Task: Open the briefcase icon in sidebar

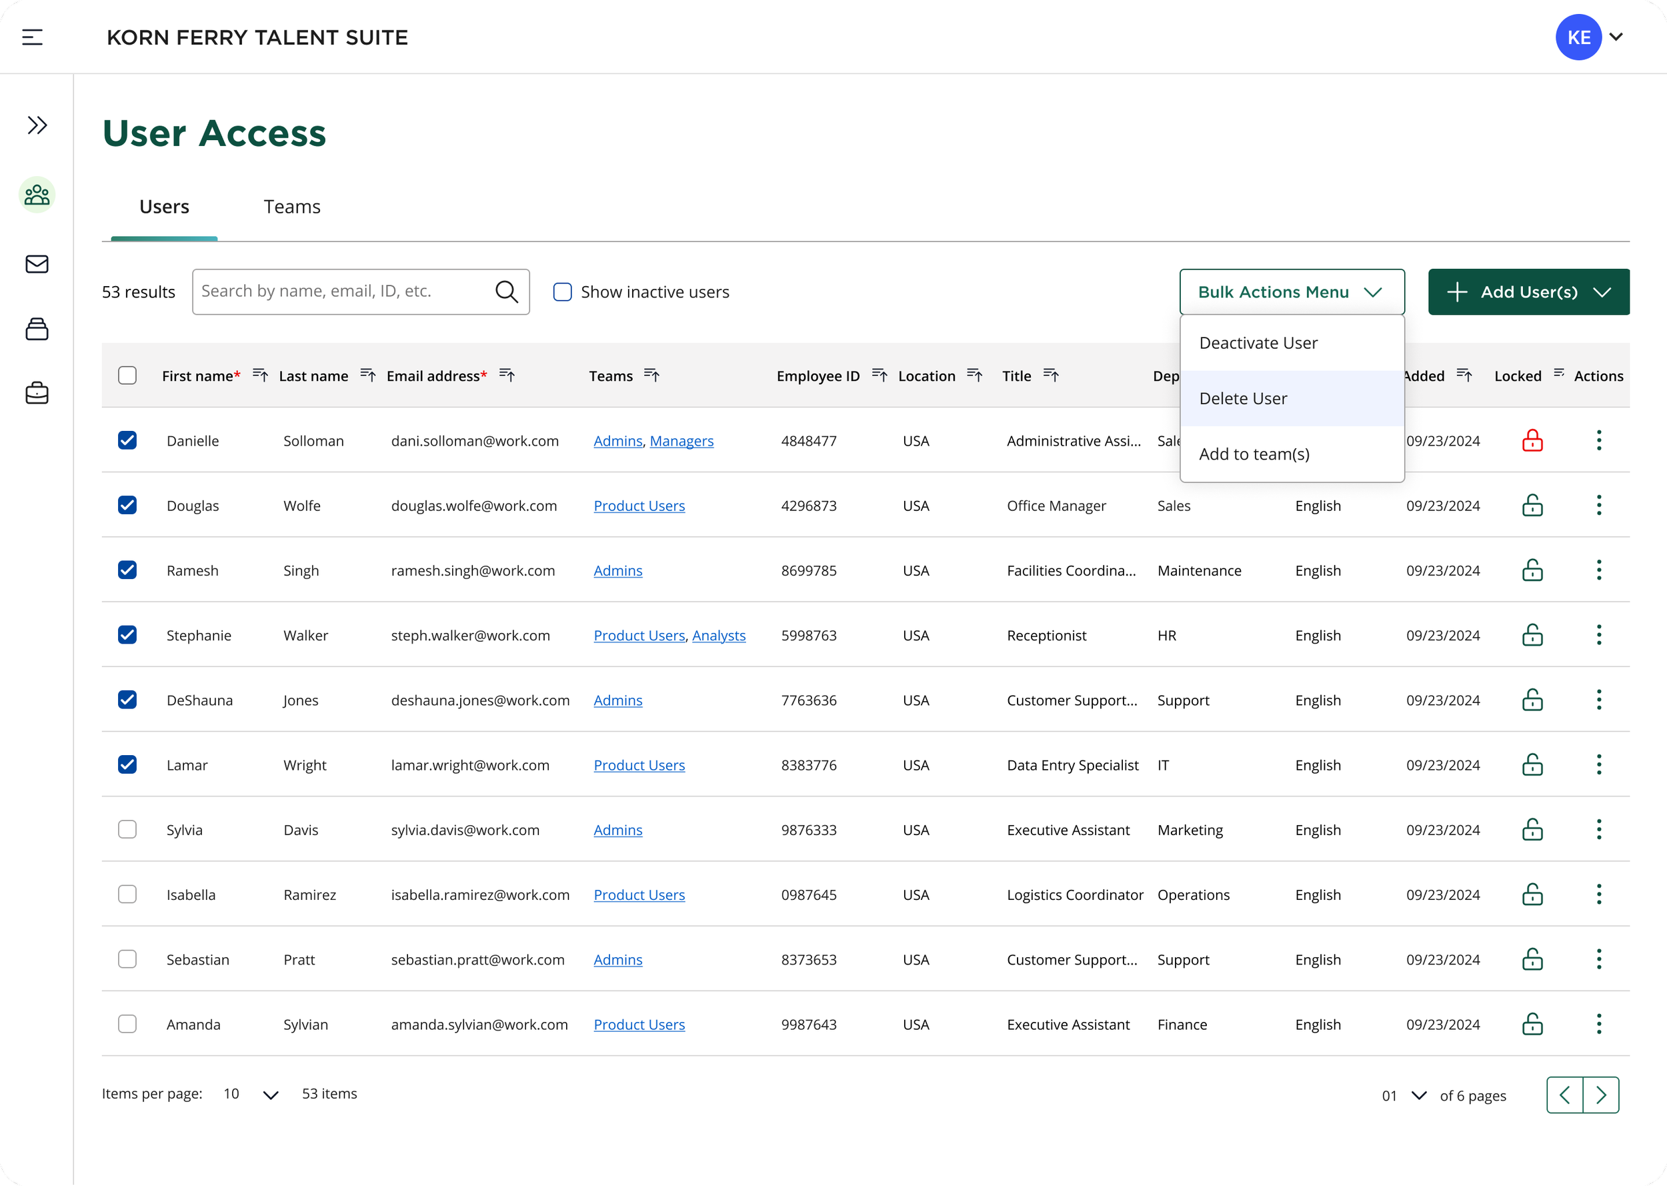Action: tap(37, 393)
